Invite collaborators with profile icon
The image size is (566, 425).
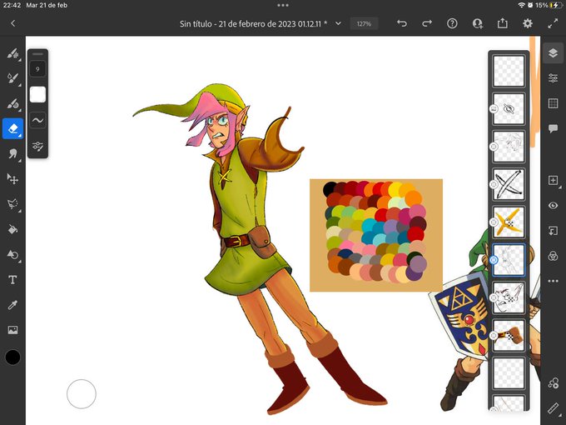pyautogui.click(x=477, y=23)
